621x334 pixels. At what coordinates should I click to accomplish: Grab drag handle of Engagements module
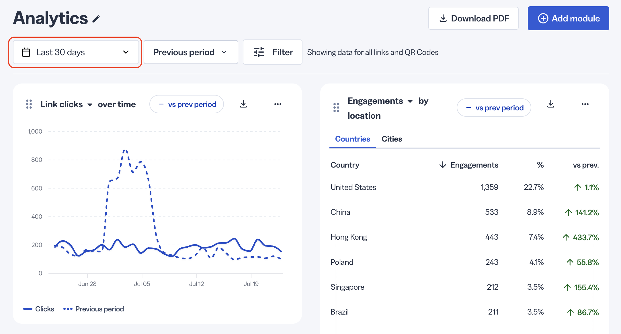point(336,108)
